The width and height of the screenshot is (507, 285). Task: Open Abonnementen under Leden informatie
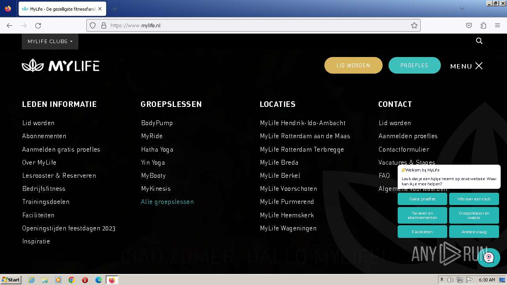[x=44, y=136]
